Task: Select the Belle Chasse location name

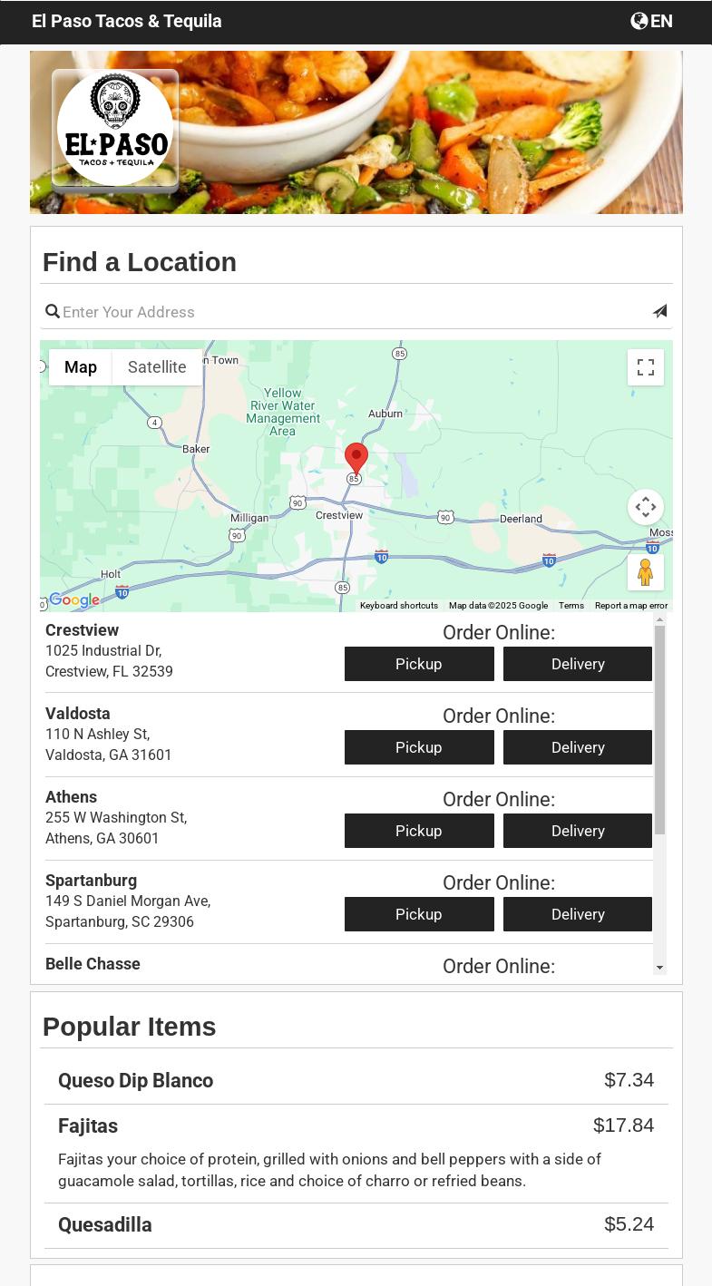Action: 93,964
